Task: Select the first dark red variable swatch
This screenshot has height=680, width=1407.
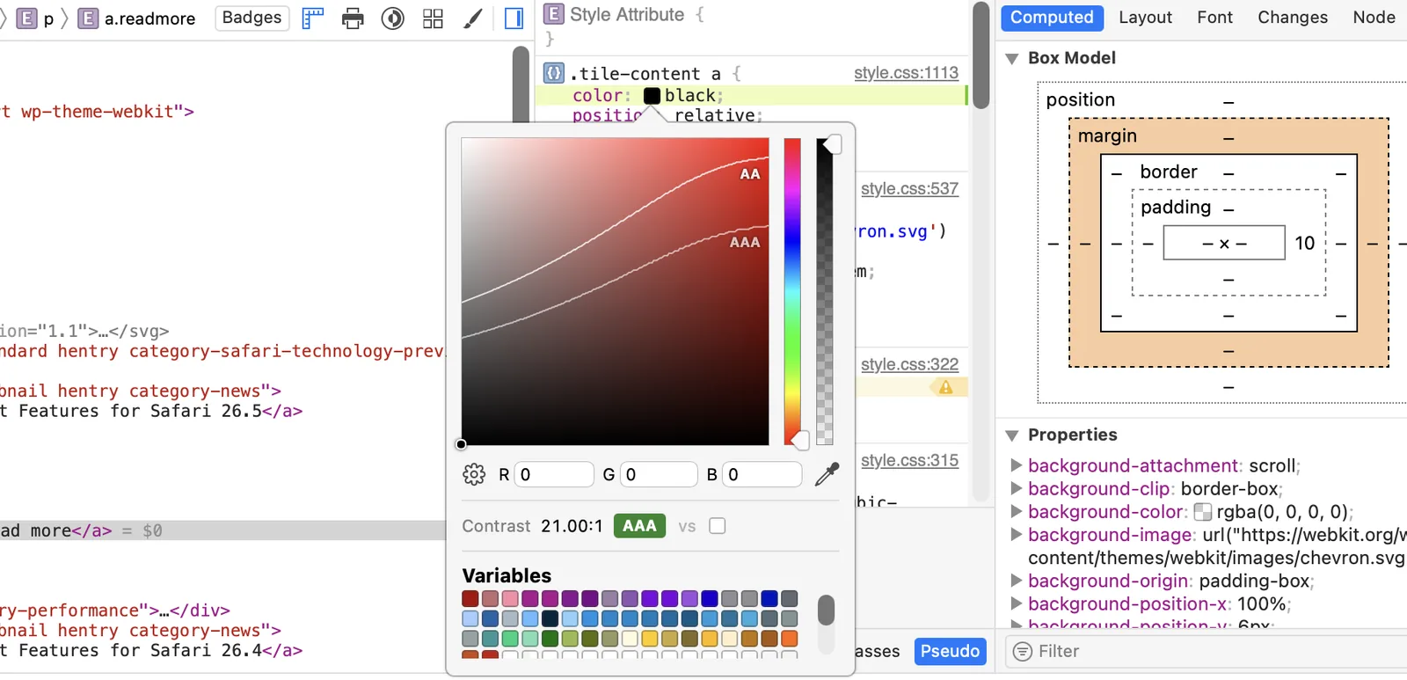Action: tap(470, 598)
